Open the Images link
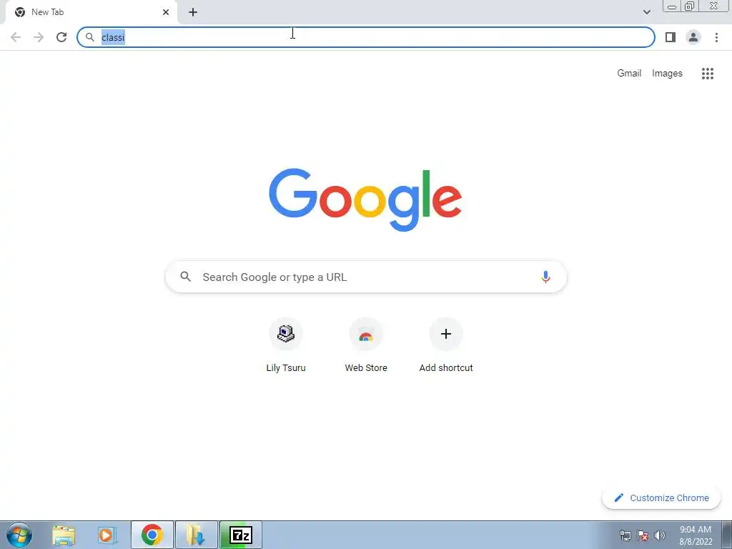 point(667,74)
